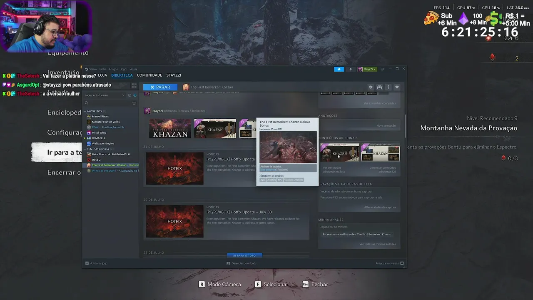
Task: Open the notifications bell in Steam
Action: (350, 69)
